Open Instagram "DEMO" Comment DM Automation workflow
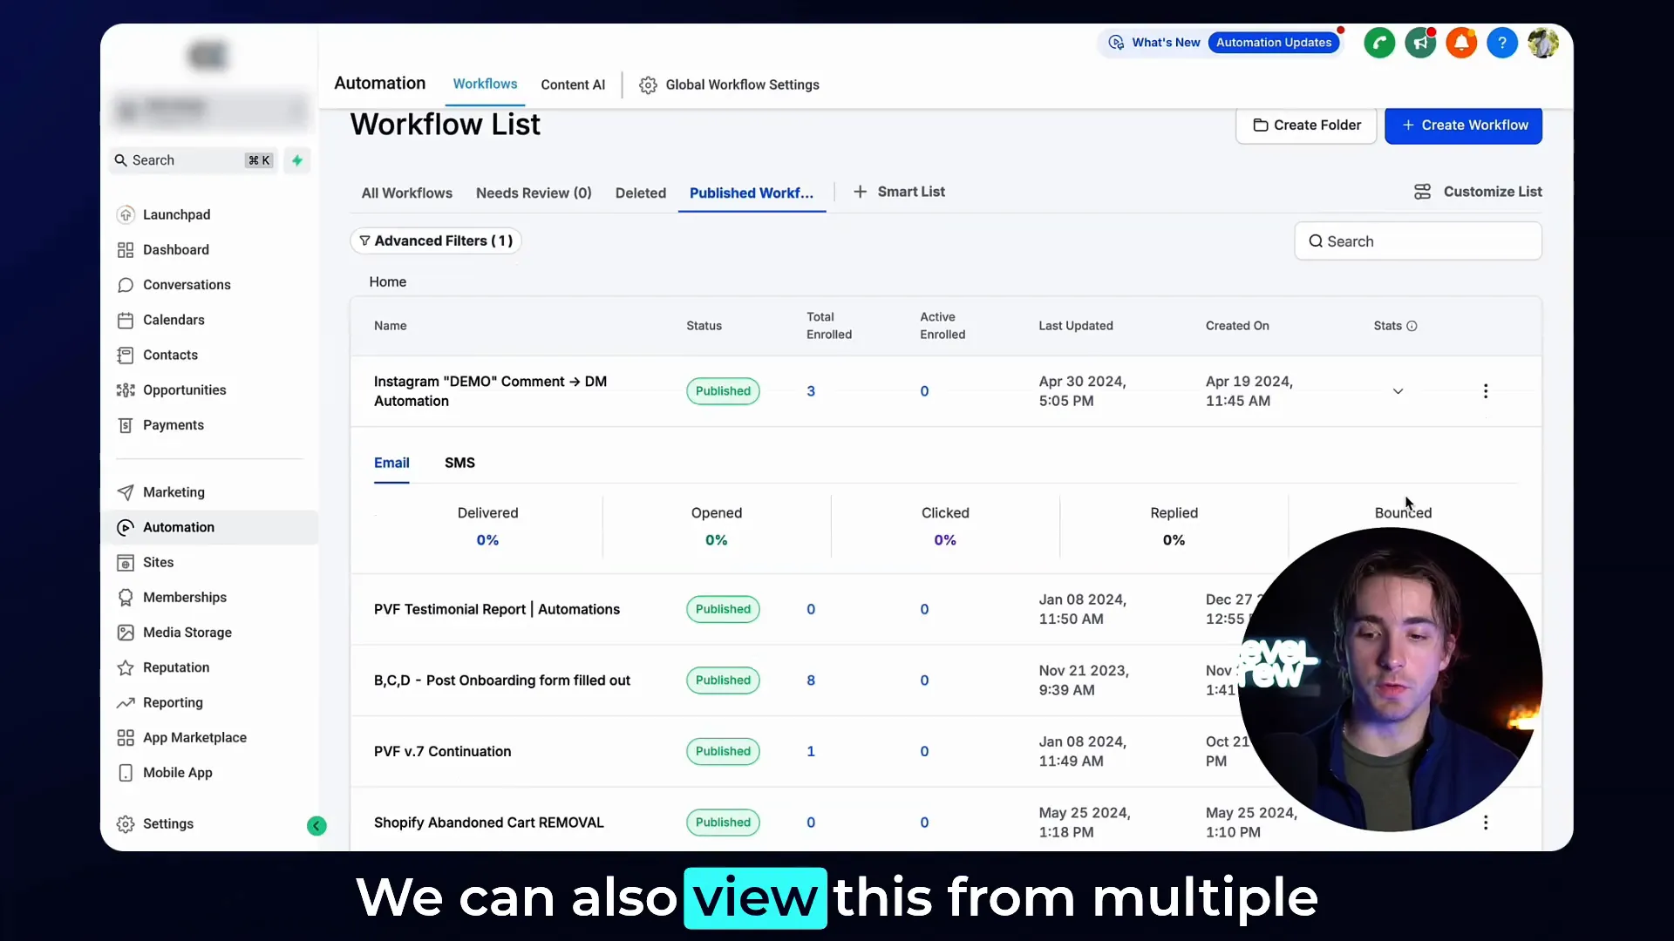Image resolution: width=1674 pixels, height=941 pixels. 490,391
